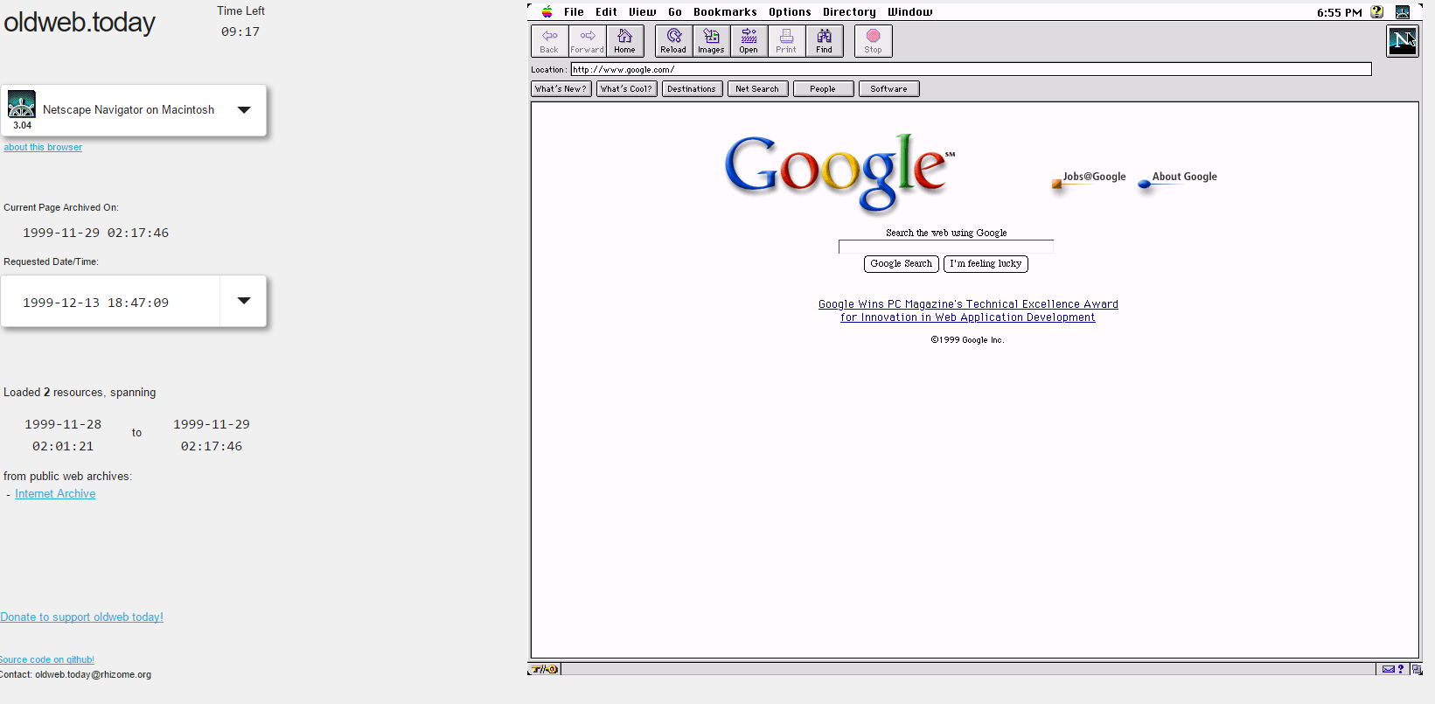
Task: Open the File menu
Action: click(574, 12)
